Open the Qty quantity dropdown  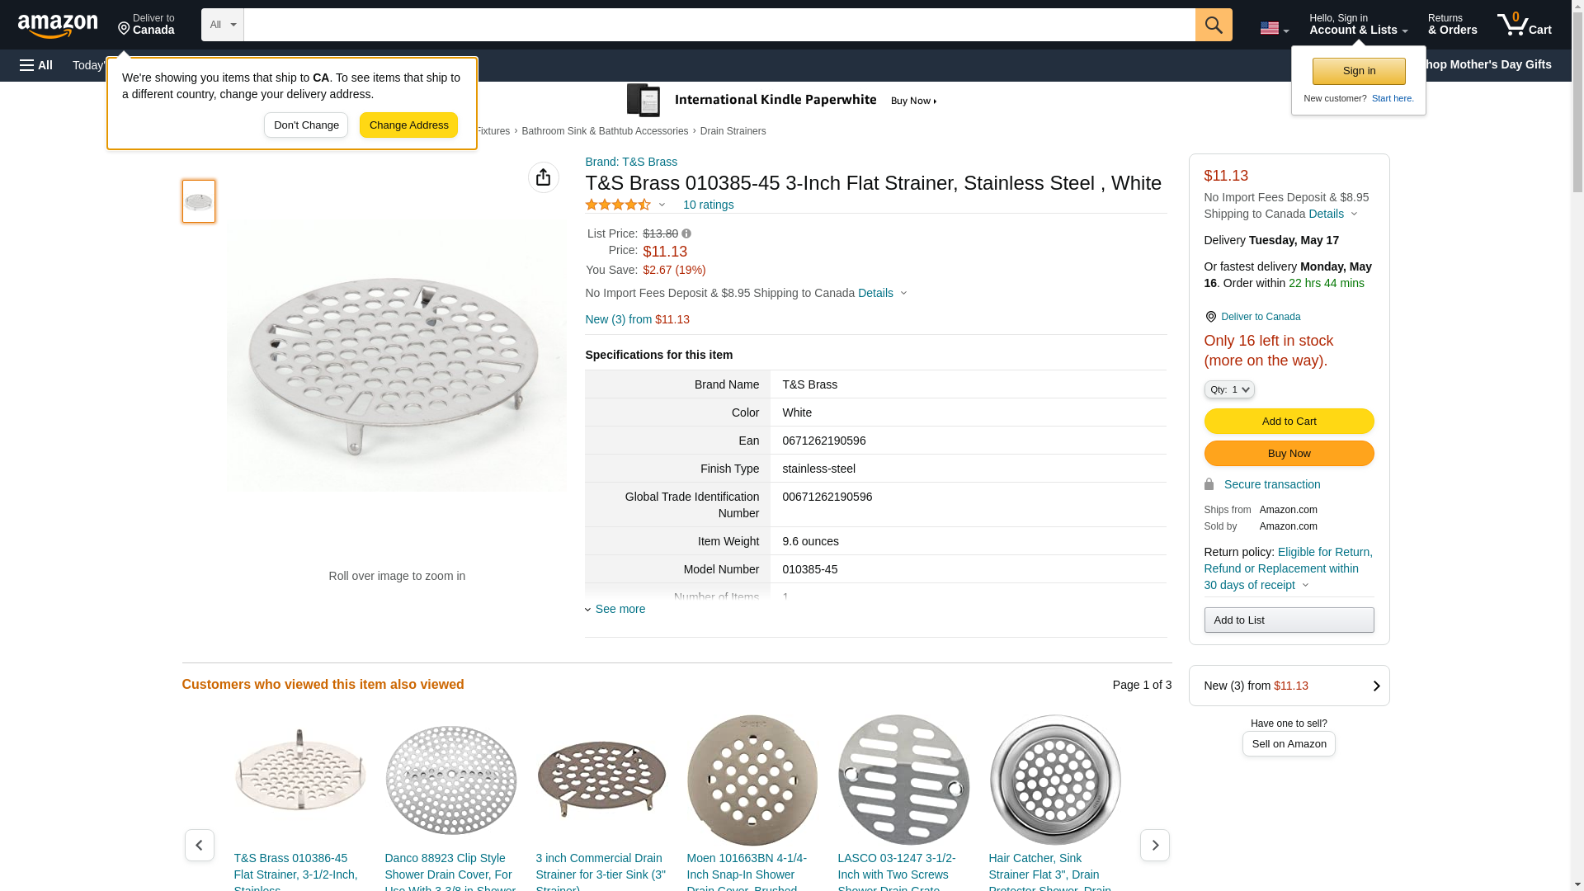(x=1228, y=389)
